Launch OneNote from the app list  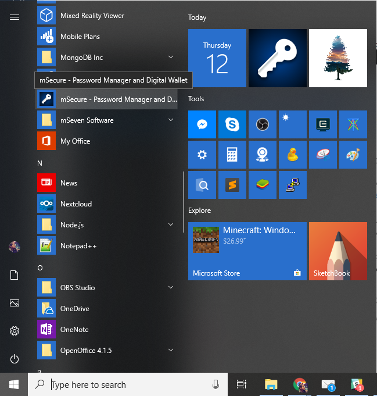pos(107,329)
